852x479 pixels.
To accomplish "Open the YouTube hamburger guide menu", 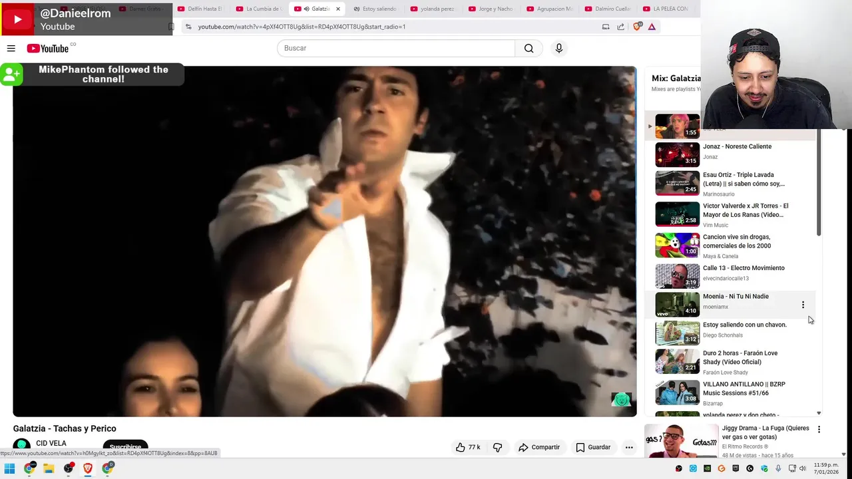I will click(x=11, y=48).
